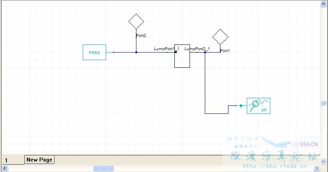
Task: Click the horizontal scrollbar thumb
Action: pos(103,168)
